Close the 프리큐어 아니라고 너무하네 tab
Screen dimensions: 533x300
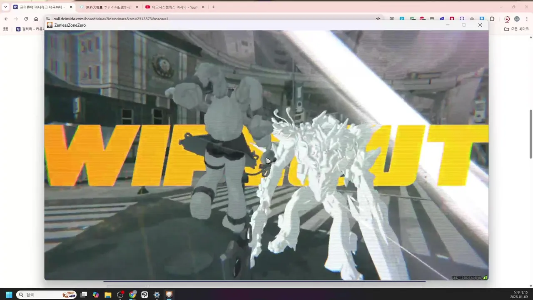tap(71, 7)
